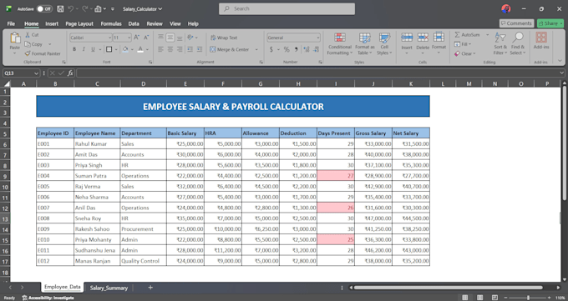Screen dimensions: 568x301
Task: Click Accounting Number Format dollar icon
Action: (x=271, y=49)
